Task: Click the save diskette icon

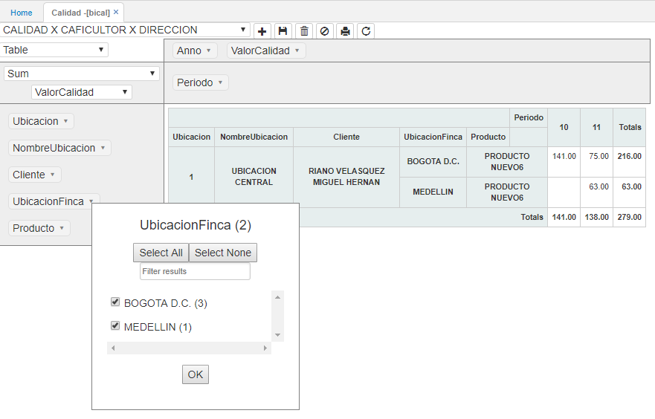Action: pyautogui.click(x=283, y=31)
